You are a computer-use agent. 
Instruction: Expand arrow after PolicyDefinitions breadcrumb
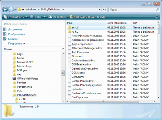coord(63,10)
